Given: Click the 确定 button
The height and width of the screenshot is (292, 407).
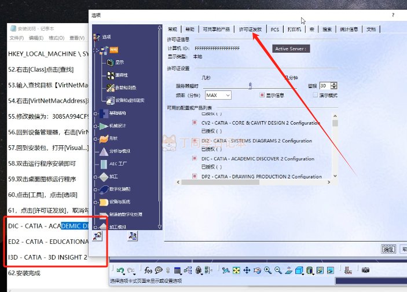Looking at the screenshot, I should point(388,249).
